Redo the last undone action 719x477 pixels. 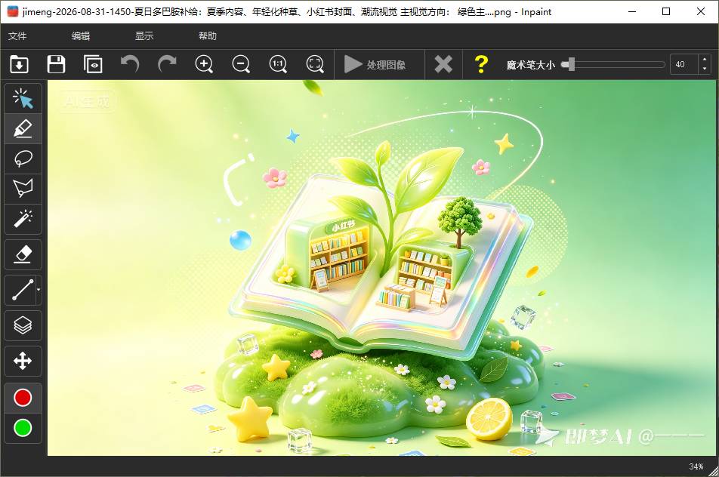click(x=167, y=64)
